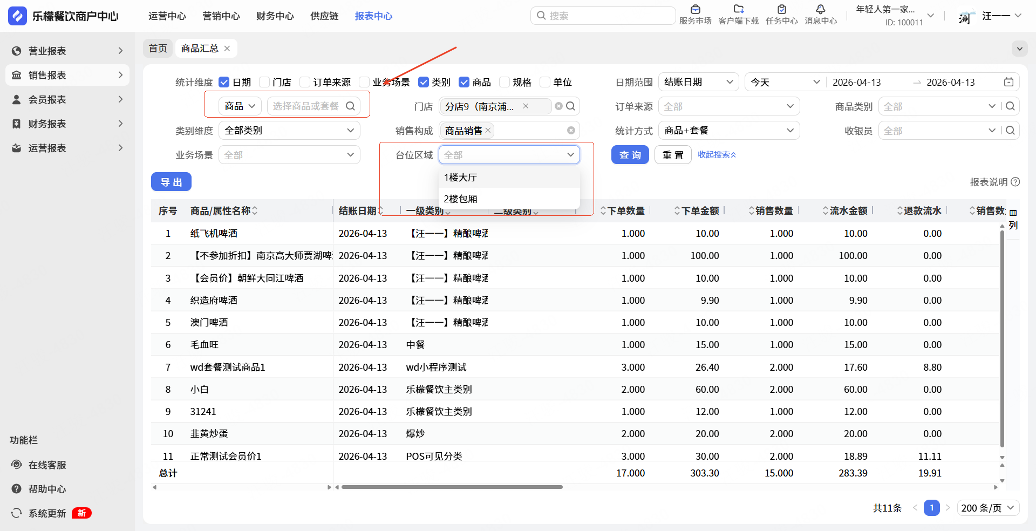Expand the 类别维度 全部类别 dropdown
This screenshot has height=531, width=1036.
click(289, 131)
